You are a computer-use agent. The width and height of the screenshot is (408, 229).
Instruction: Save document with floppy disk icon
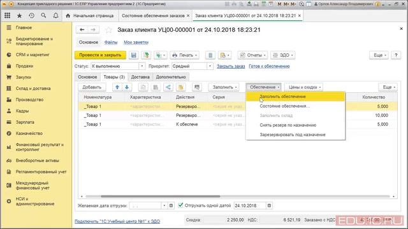click(134, 55)
